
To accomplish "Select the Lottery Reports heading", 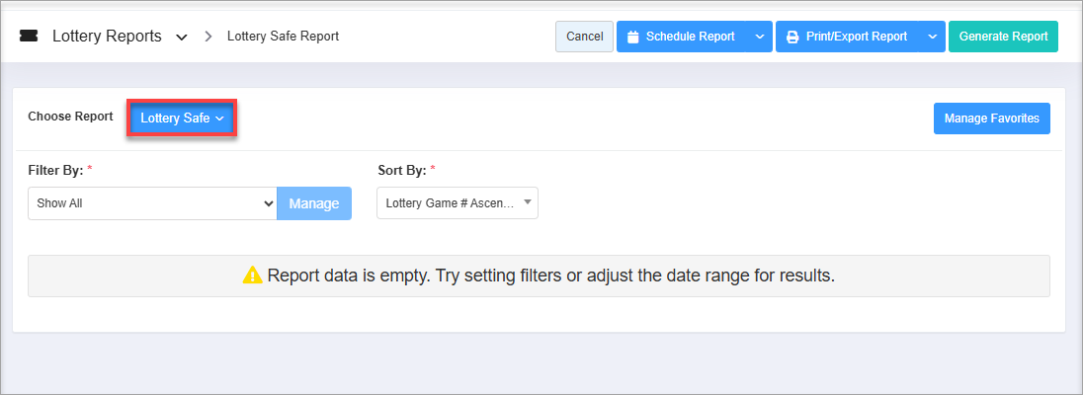I will (107, 37).
